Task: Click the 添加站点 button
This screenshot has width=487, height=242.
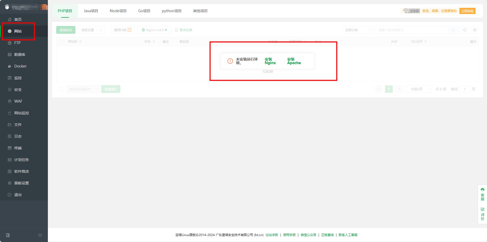Action: tap(66, 30)
